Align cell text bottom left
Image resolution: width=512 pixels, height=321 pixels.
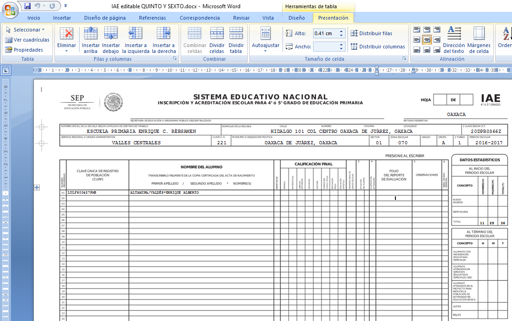click(416, 50)
